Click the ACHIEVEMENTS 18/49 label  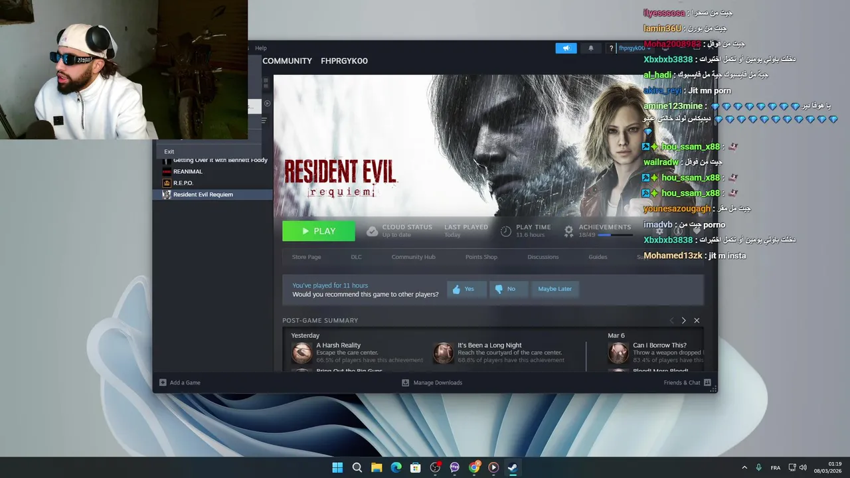pyautogui.click(x=604, y=230)
